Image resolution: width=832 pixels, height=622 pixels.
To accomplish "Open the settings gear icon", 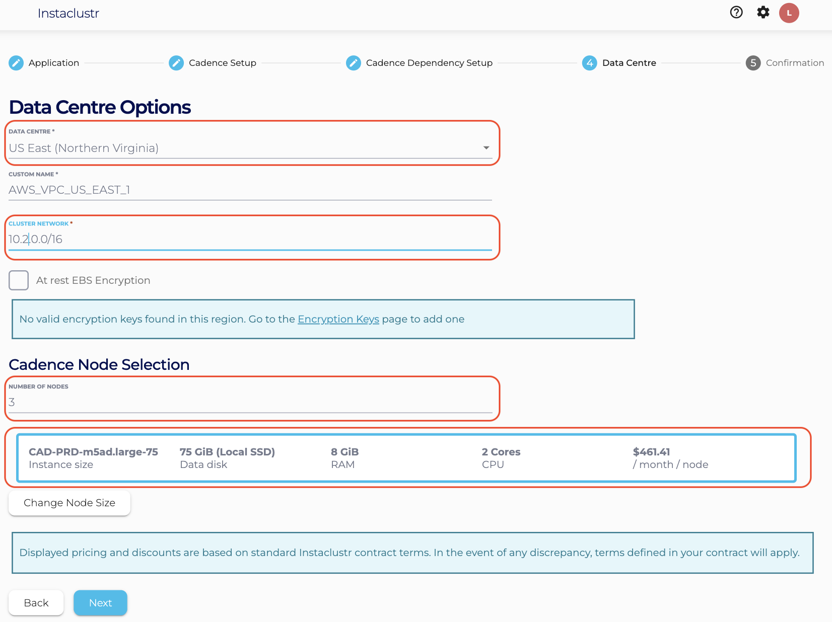I will pos(763,13).
